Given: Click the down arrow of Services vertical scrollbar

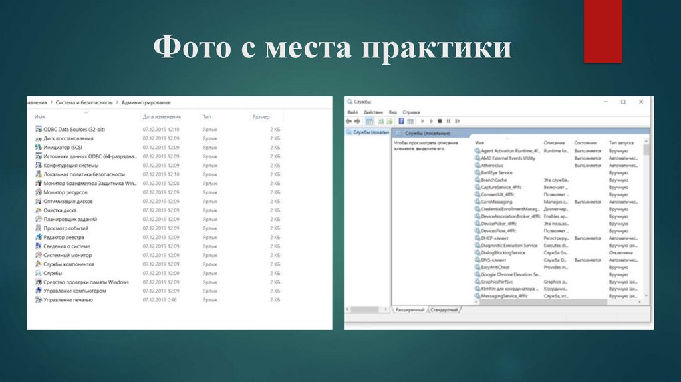Looking at the screenshot, I should click(x=646, y=296).
